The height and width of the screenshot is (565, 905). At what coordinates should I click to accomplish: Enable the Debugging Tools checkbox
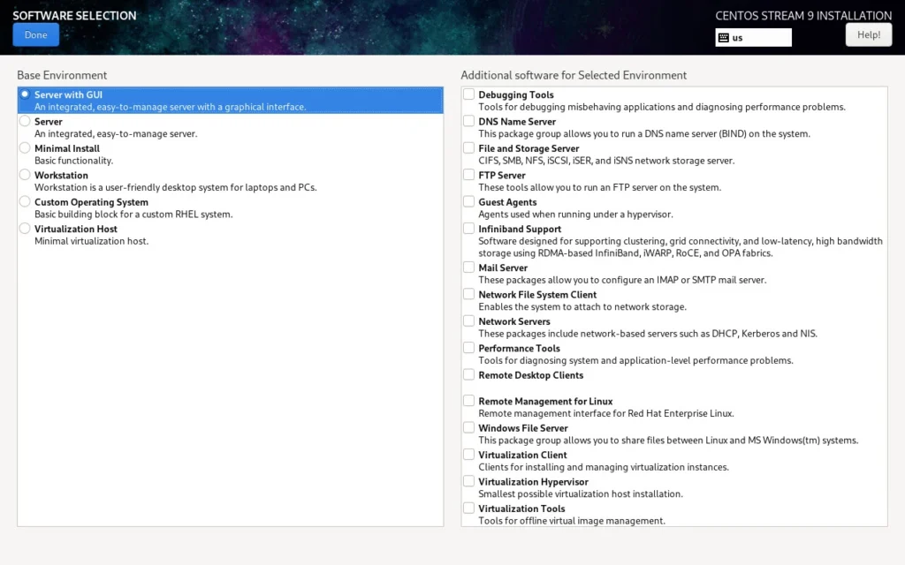(x=469, y=94)
